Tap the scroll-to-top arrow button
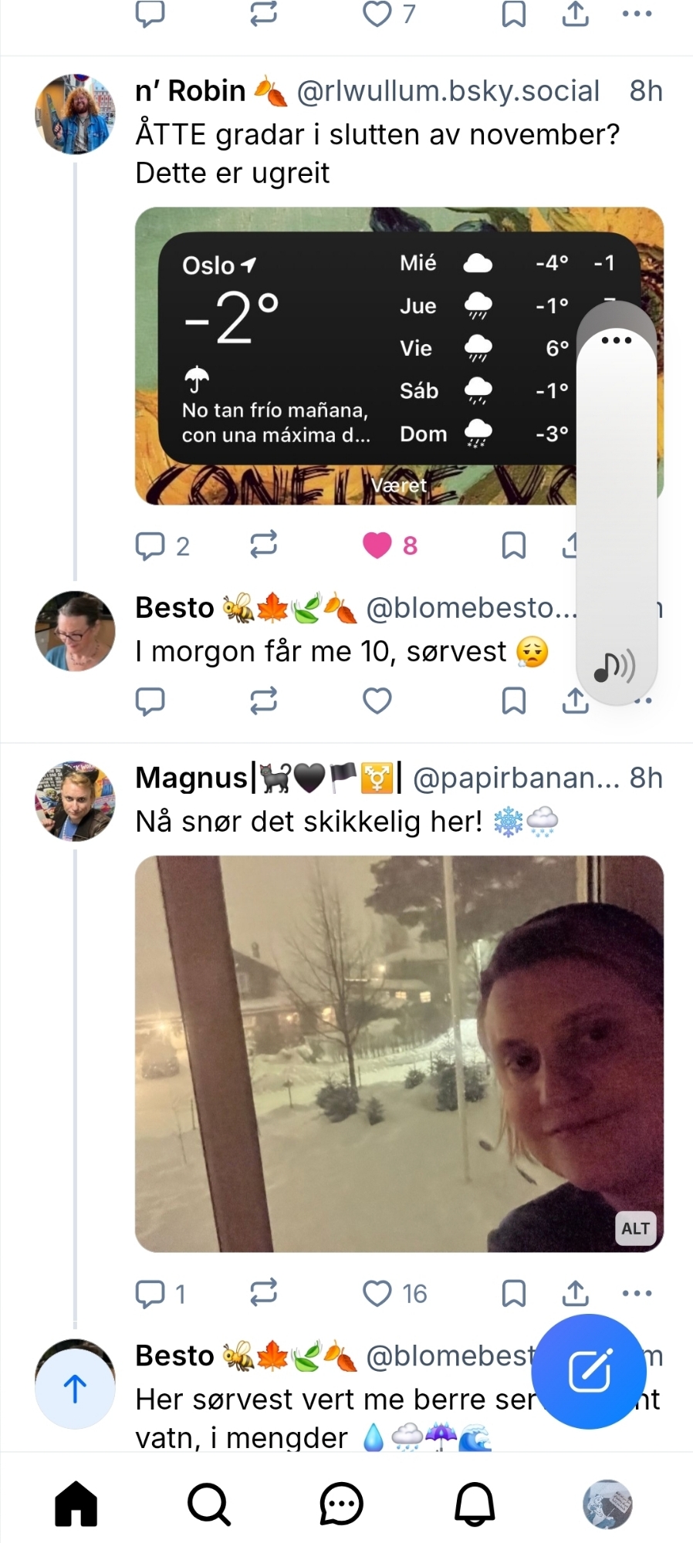 point(75,1389)
